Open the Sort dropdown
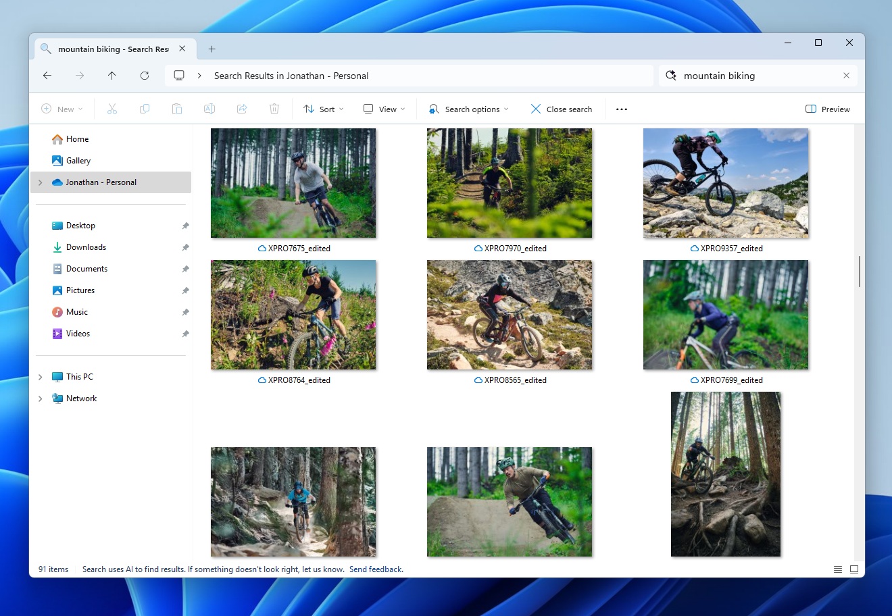The width and height of the screenshot is (892, 616). (323, 109)
